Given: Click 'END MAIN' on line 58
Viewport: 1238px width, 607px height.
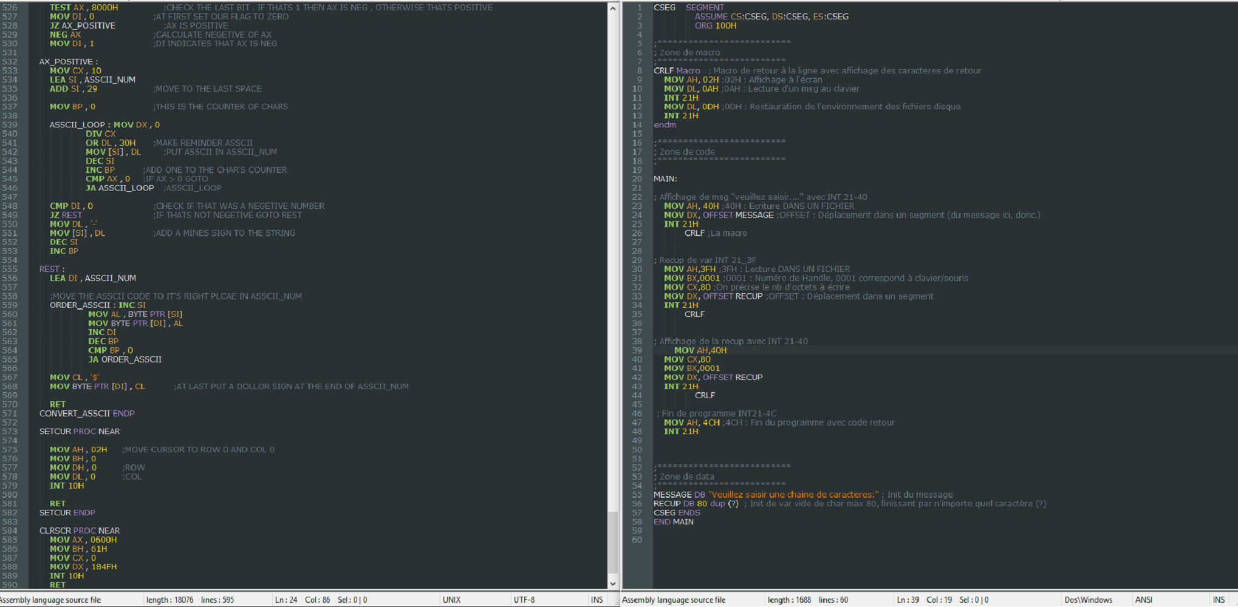Looking at the screenshot, I should pyautogui.click(x=674, y=521).
